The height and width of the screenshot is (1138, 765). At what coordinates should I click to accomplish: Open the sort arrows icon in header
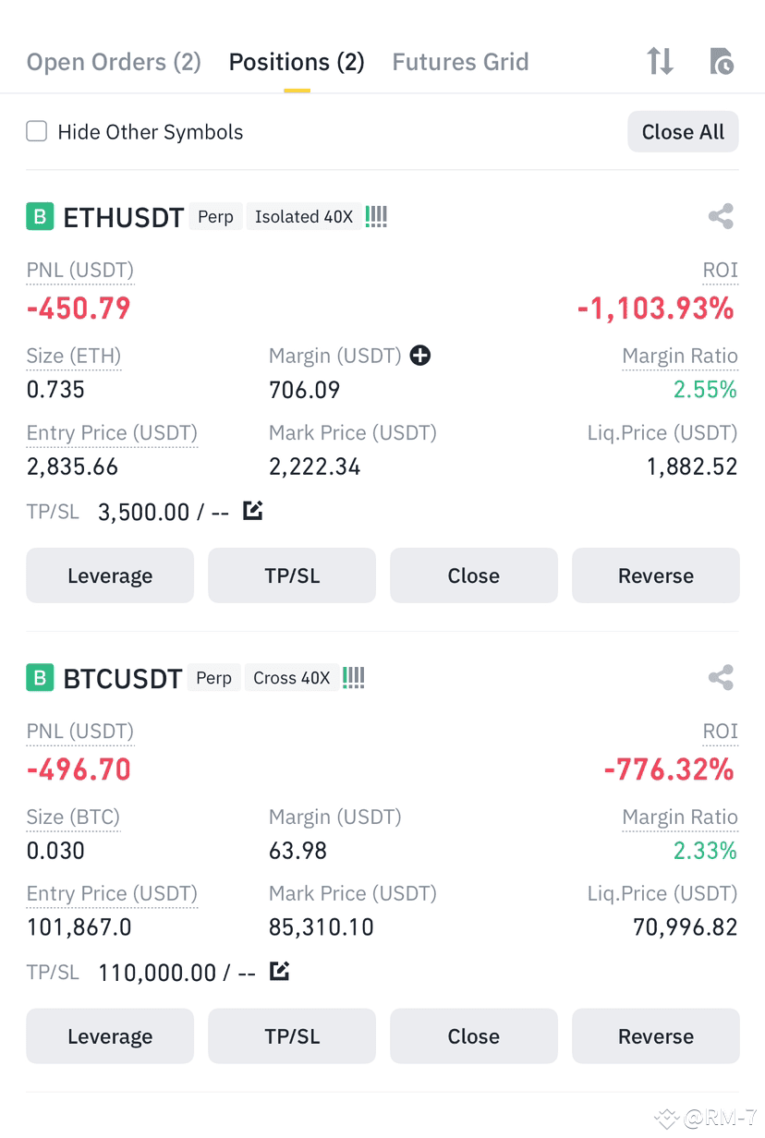click(660, 62)
